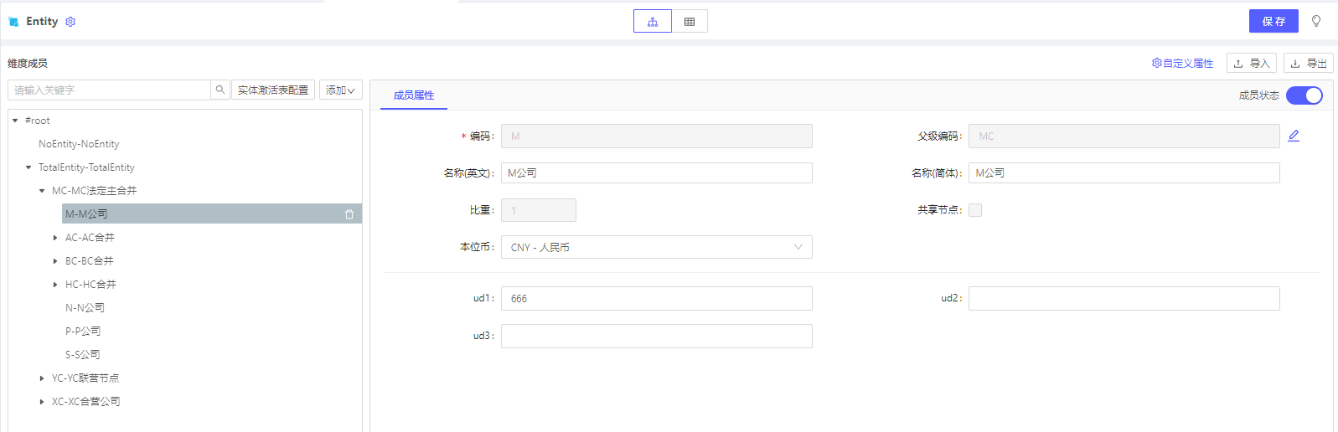1338x432 pixels.
Task: Check the 共享节点 checkbox
Action: click(x=975, y=210)
